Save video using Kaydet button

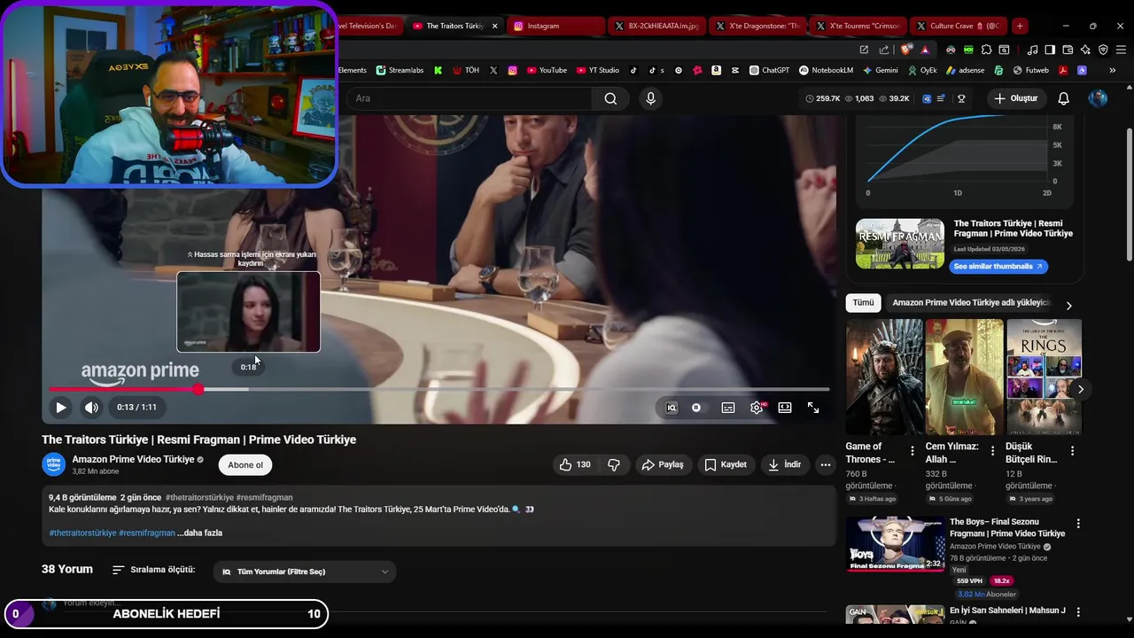coord(726,464)
